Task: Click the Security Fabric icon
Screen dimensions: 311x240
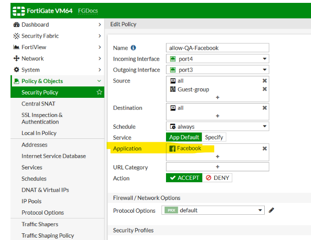Action: pyautogui.click(x=16, y=36)
